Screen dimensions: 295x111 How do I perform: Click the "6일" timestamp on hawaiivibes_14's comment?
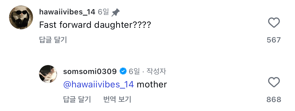(x=103, y=12)
